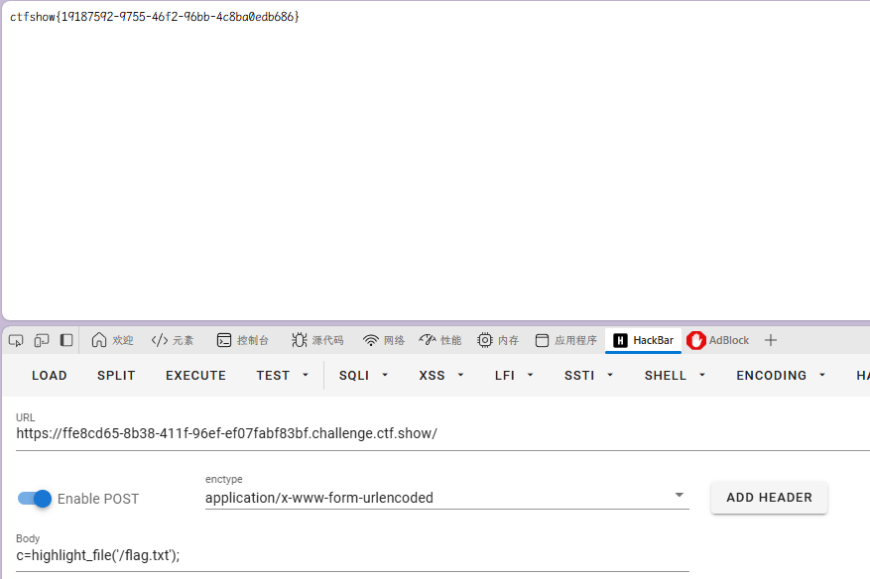Open the Memory chip icon tab
Image resolution: width=870 pixels, height=579 pixels.
pyautogui.click(x=485, y=340)
